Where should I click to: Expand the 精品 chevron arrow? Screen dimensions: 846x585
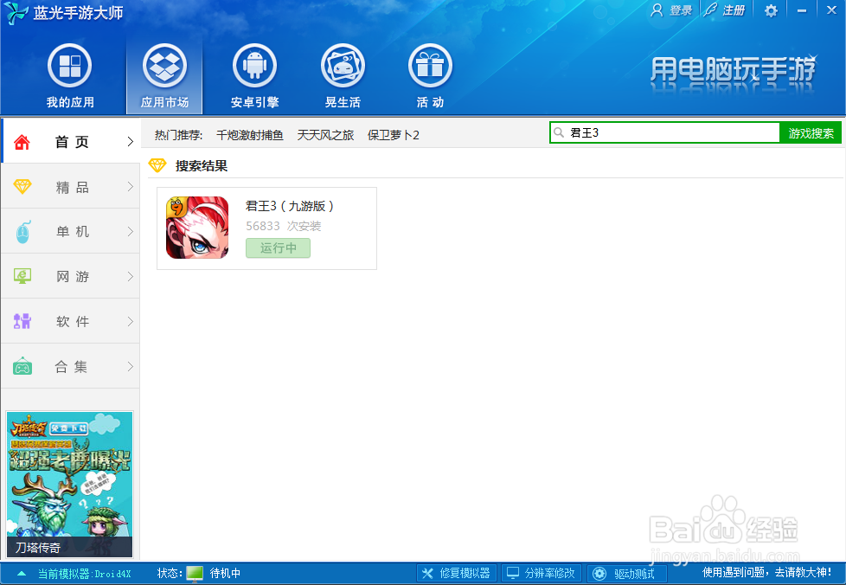pyautogui.click(x=130, y=187)
